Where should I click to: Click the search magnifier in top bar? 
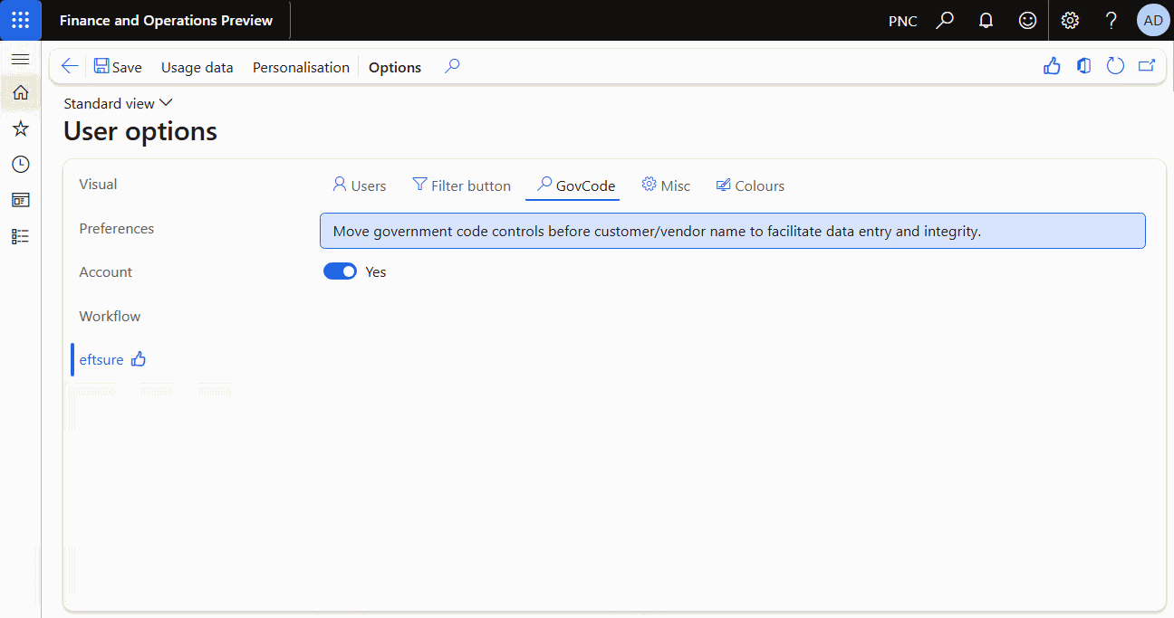pyautogui.click(x=945, y=20)
